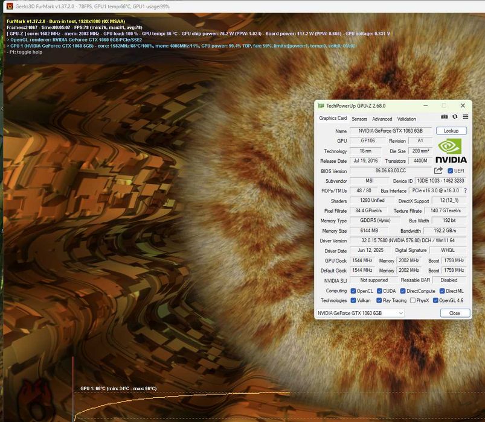Viewport: 485px width, 422px height.
Task: Click the WHQL digital signature value
Action: (448, 250)
